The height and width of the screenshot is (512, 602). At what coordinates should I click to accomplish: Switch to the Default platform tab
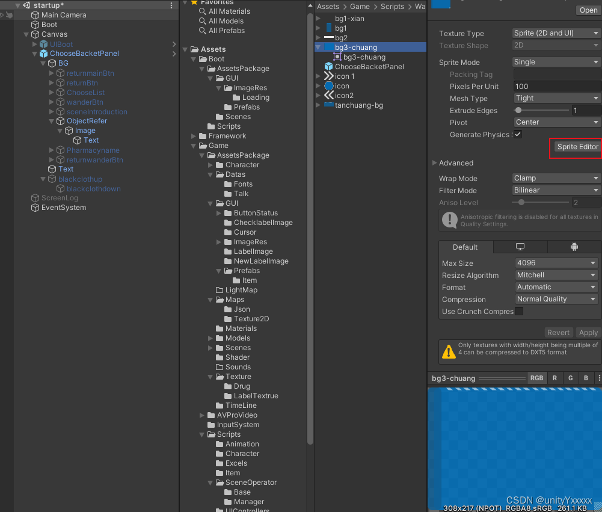tap(464, 247)
